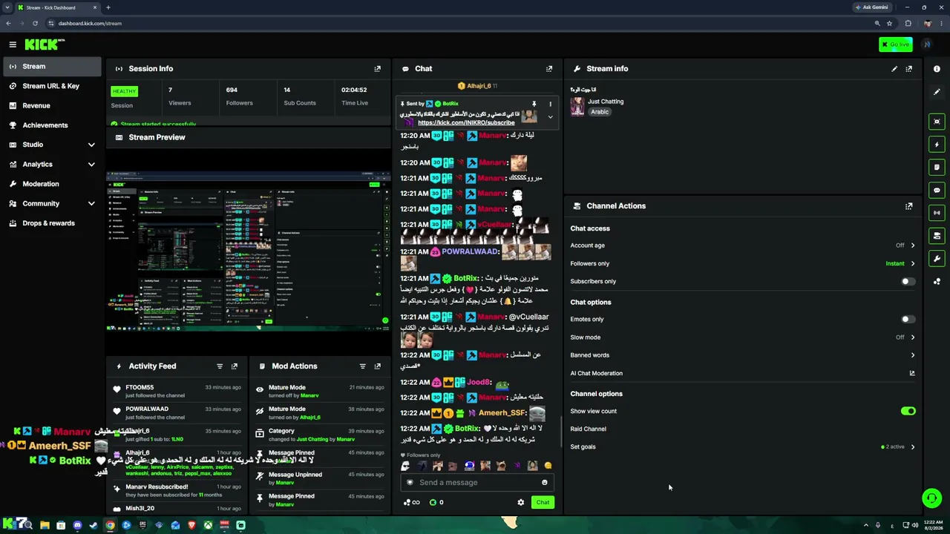Viewport: 950px width, 534px height.
Task: Open chat settings gear icon
Action: click(521, 503)
